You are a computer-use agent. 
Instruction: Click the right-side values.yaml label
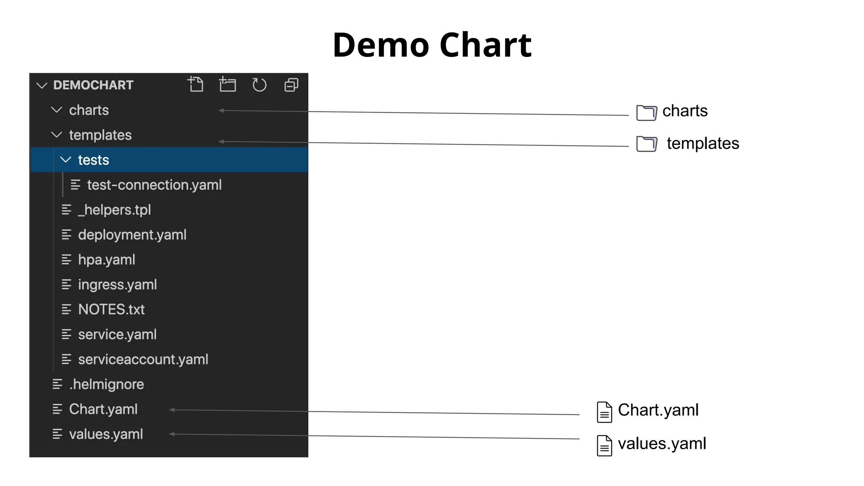662,444
